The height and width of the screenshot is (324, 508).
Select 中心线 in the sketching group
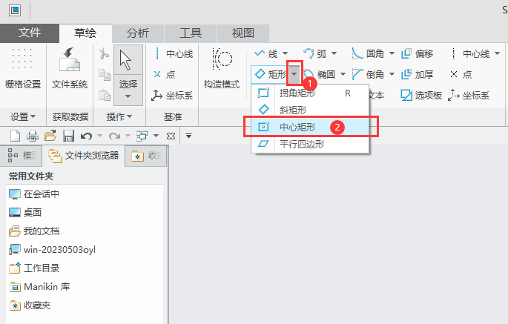tap(470, 53)
